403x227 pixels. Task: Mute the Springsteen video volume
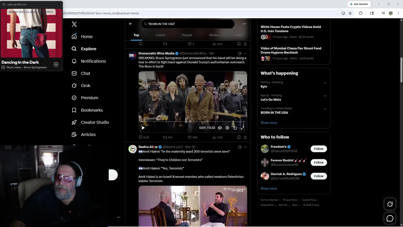[220, 128]
